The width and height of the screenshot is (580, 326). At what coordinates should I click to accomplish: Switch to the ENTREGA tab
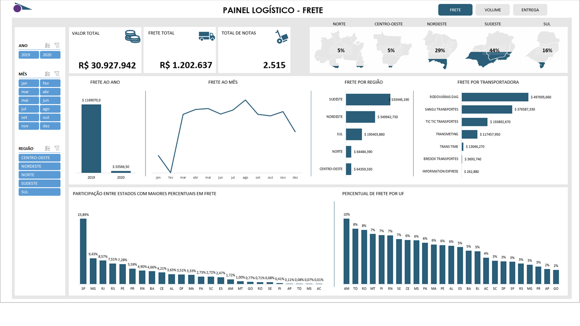coord(530,10)
